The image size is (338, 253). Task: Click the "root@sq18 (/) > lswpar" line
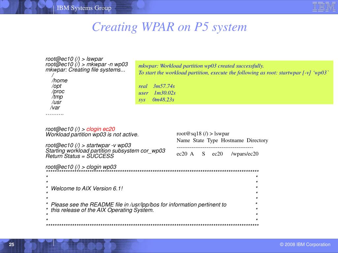tap(203, 134)
